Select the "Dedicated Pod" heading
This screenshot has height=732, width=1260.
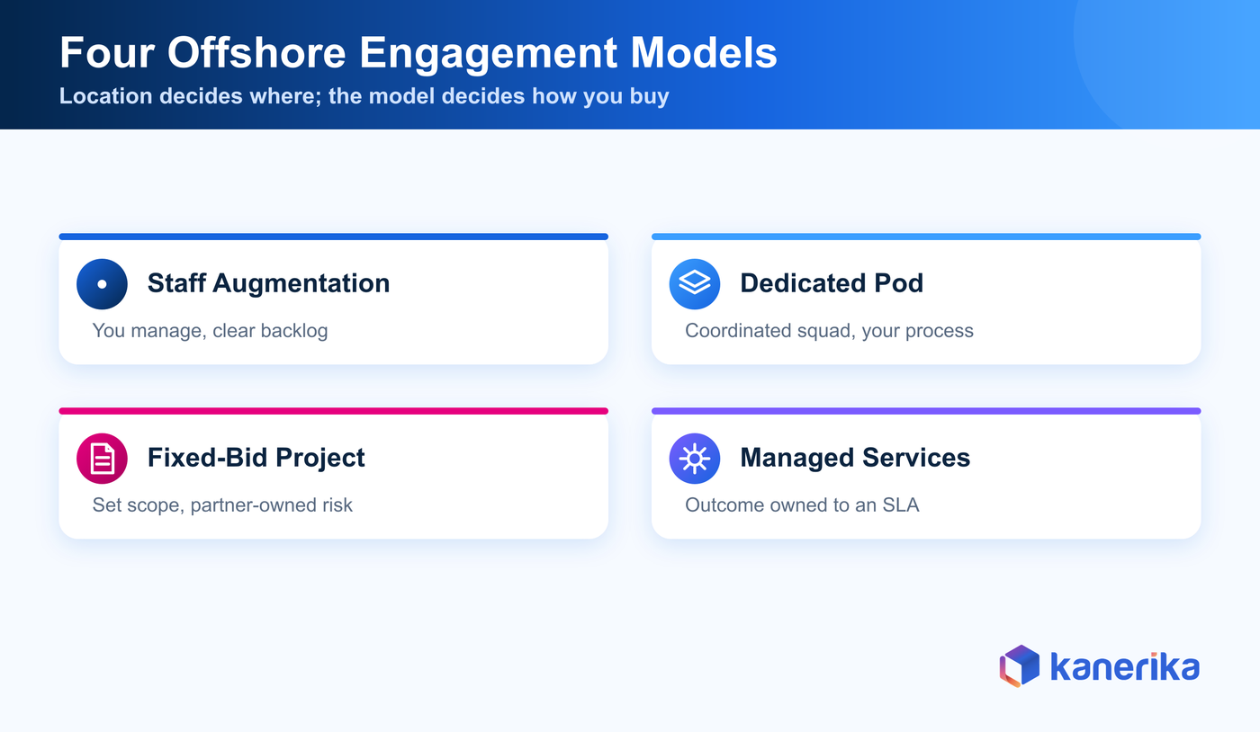[832, 283]
